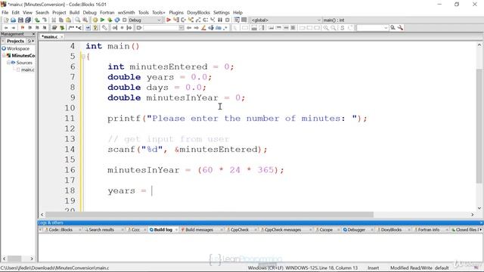The height and width of the screenshot is (272, 484).
Task: Switch to the Fortran info tab
Action: pyautogui.click(x=429, y=230)
